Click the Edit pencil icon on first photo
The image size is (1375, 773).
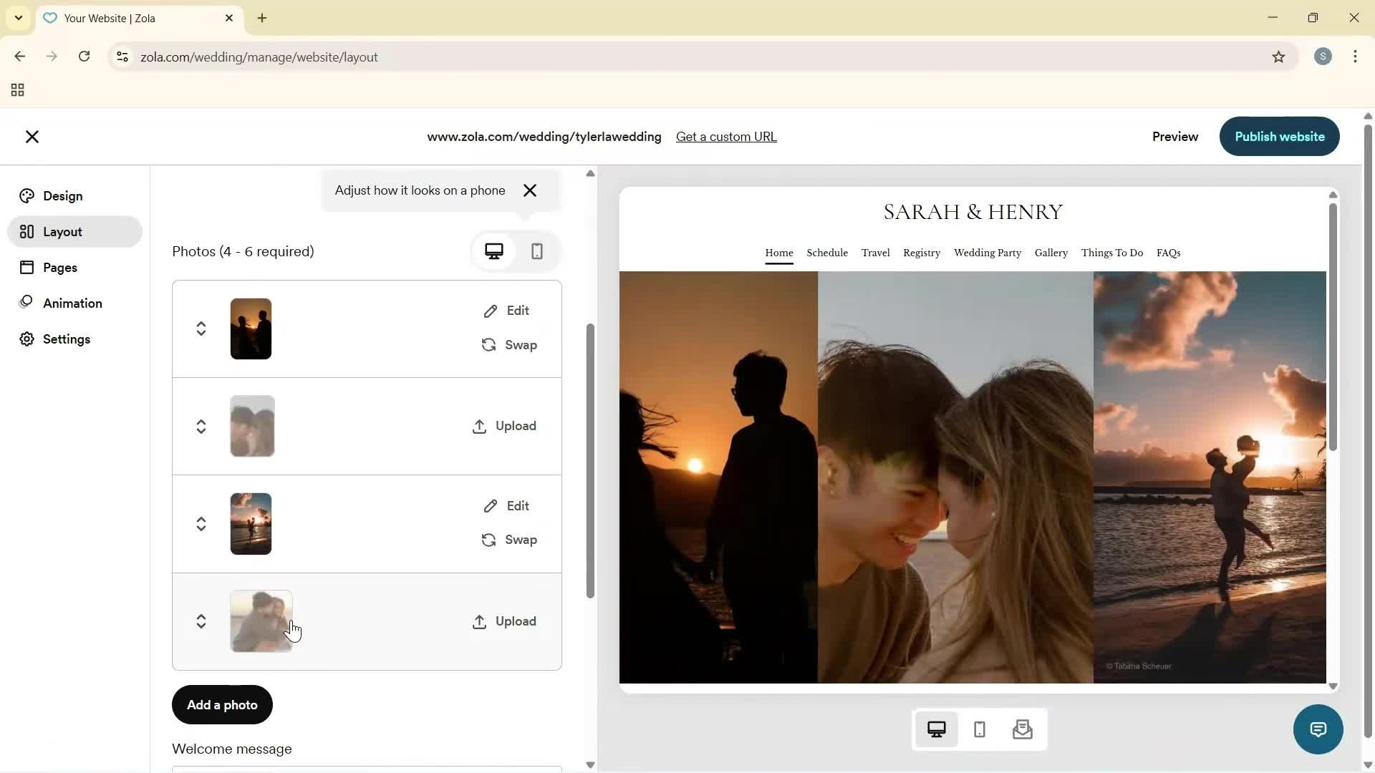point(491,310)
